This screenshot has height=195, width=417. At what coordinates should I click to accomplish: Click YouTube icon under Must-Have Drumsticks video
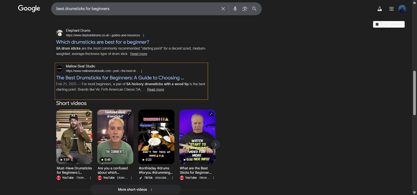[x=59, y=178]
